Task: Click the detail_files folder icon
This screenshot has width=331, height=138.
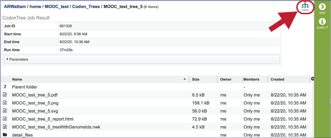Action: pos(5,135)
